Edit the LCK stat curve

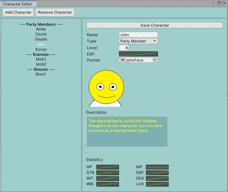point(157,184)
